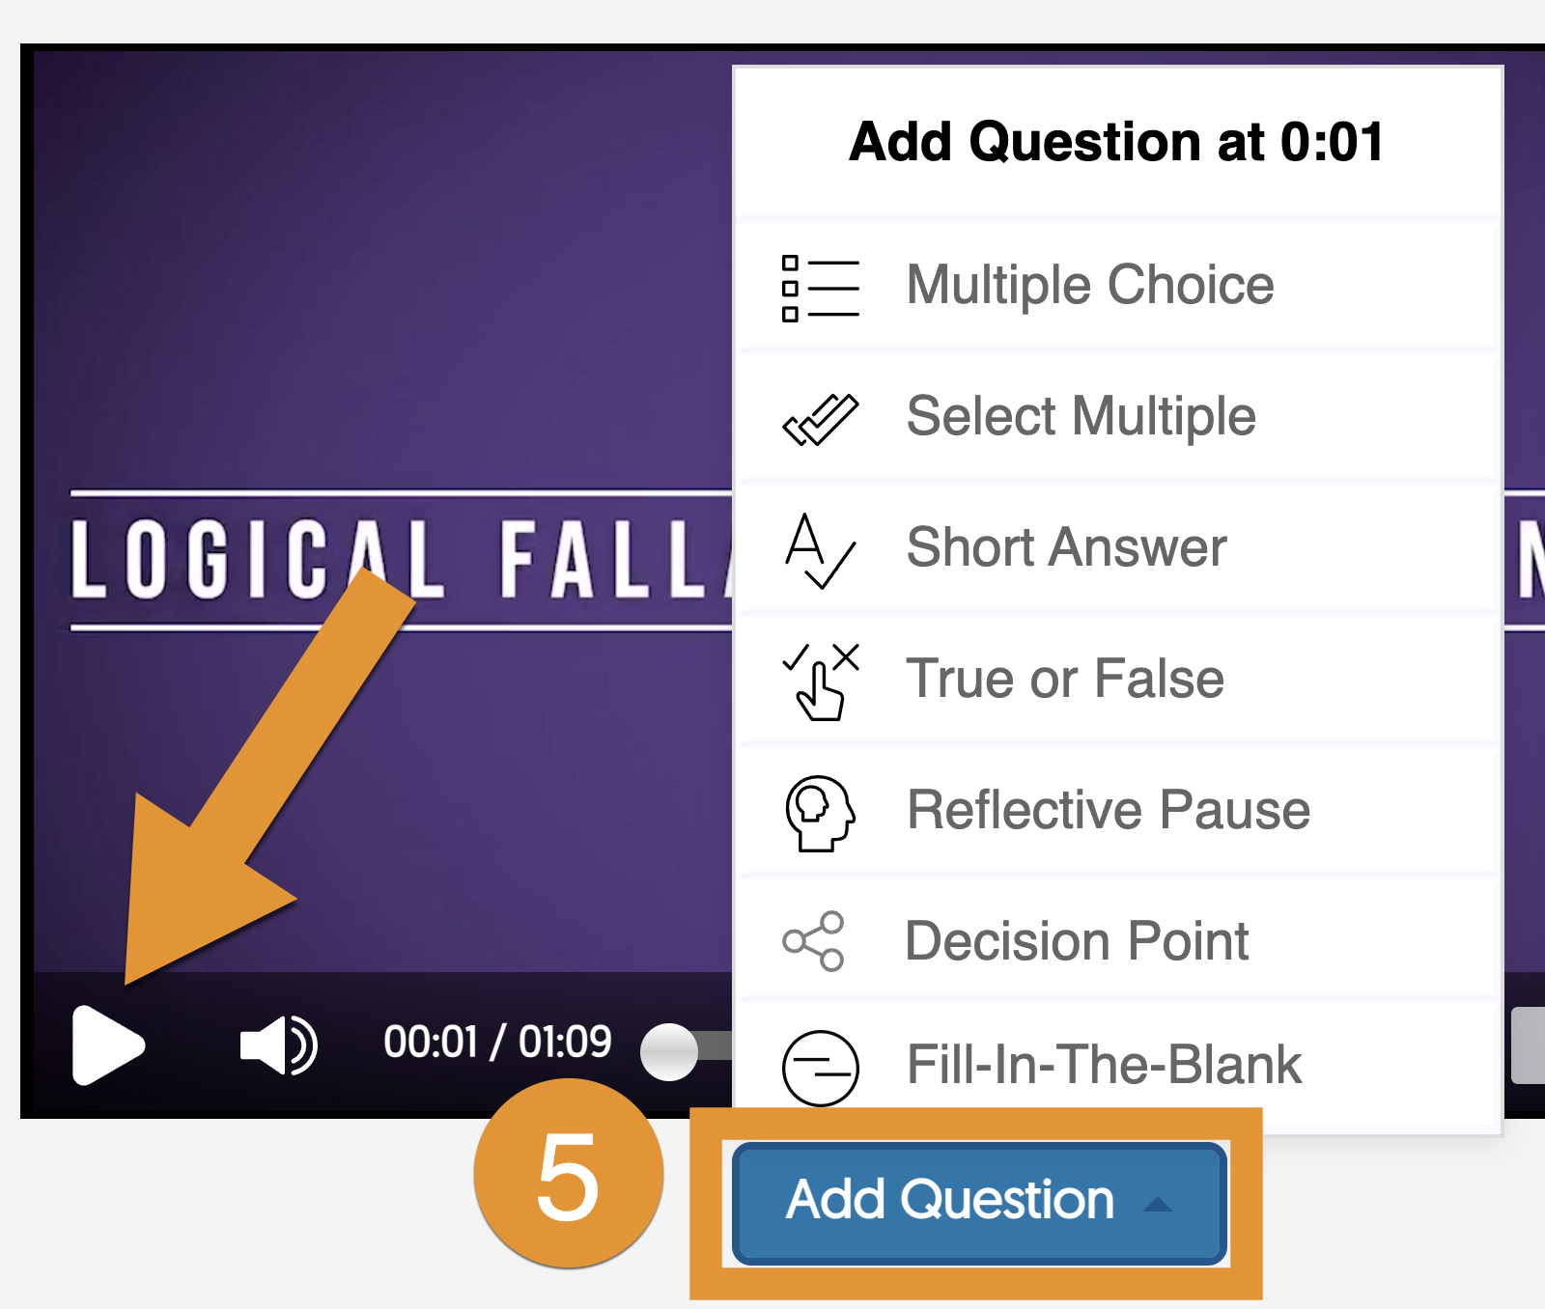
Task: Choose Multiple Choice question type
Action: click(x=1090, y=286)
